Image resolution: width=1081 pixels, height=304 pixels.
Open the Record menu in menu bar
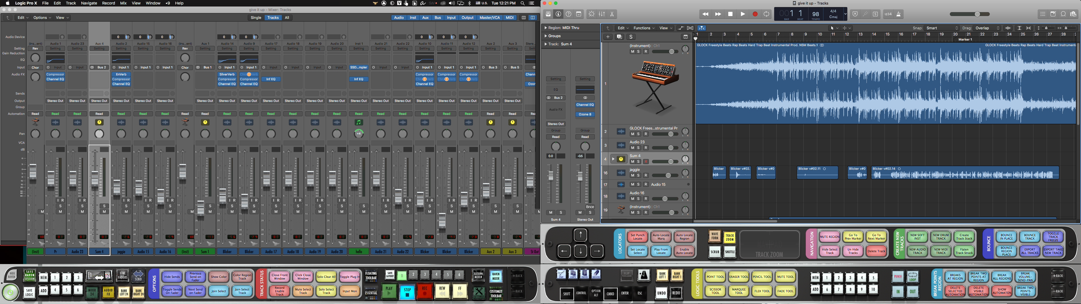click(108, 3)
